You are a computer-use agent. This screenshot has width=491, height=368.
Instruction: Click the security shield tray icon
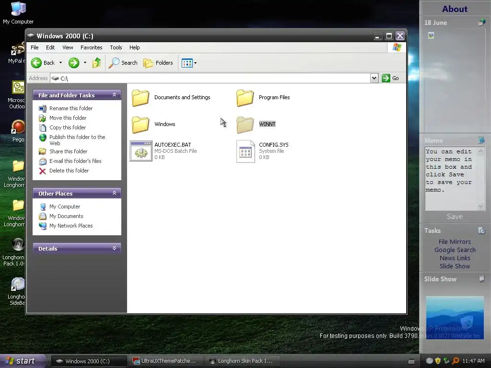pos(438,361)
